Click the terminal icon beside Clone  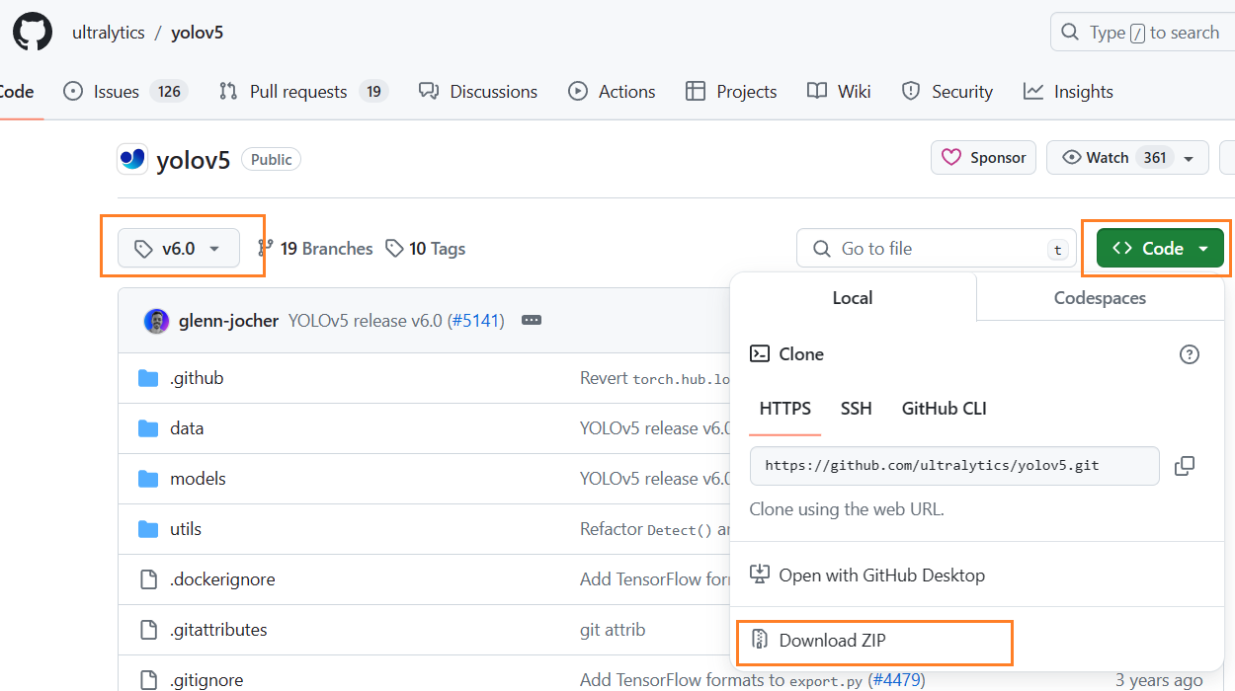click(x=760, y=353)
